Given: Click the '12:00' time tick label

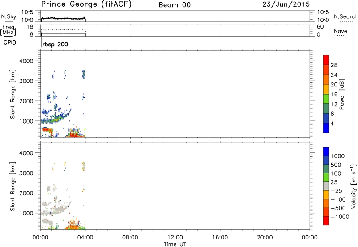Looking at the screenshot, I should click(175, 238).
